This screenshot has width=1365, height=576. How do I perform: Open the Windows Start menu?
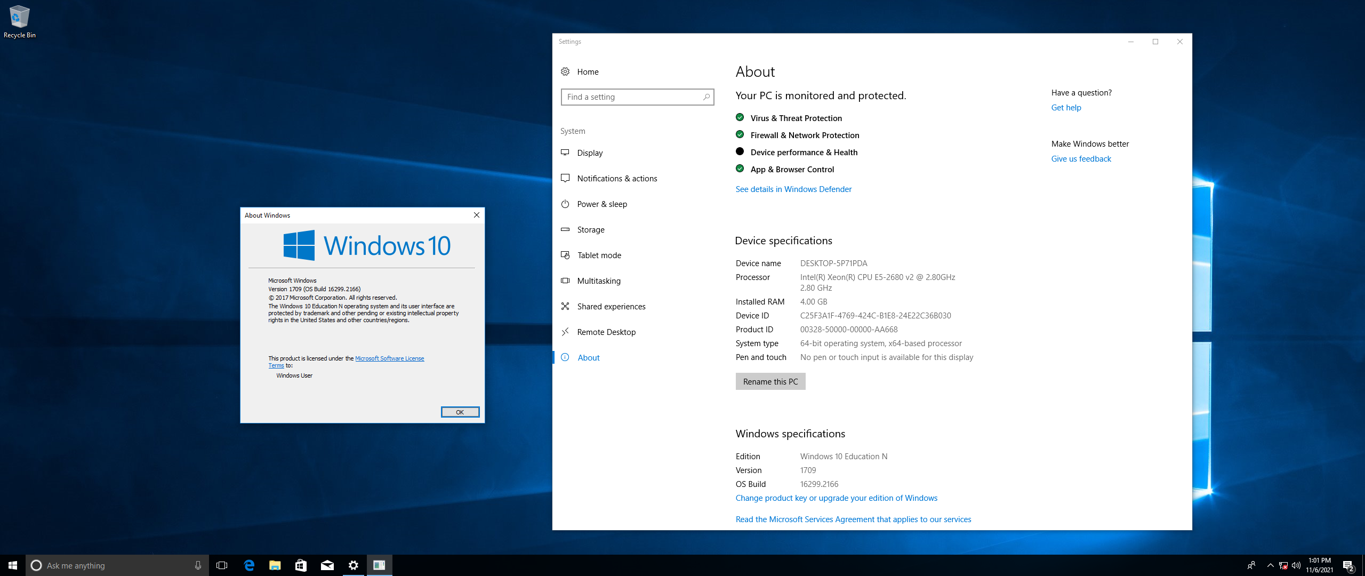[13, 565]
